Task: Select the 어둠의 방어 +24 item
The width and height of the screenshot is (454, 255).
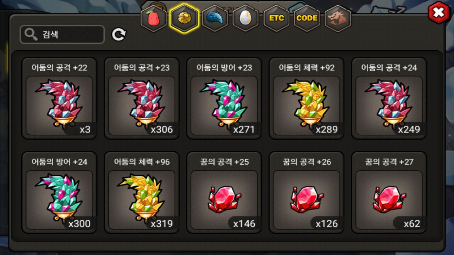Action: [59, 192]
